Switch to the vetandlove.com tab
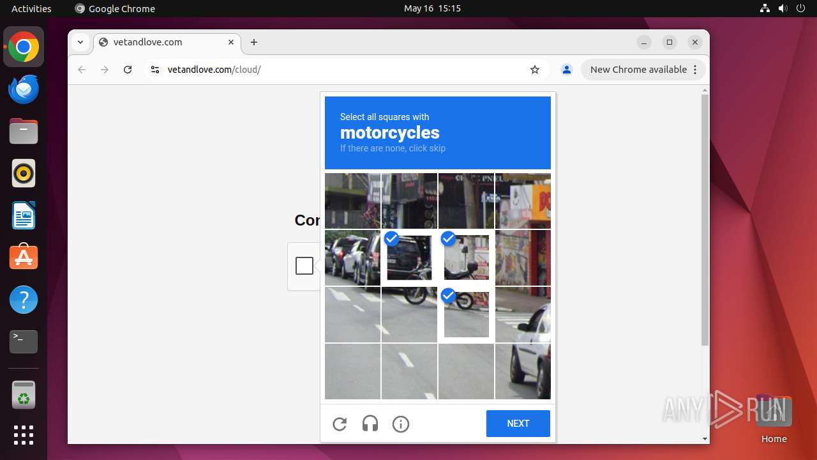817x460 pixels. [167, 42]
